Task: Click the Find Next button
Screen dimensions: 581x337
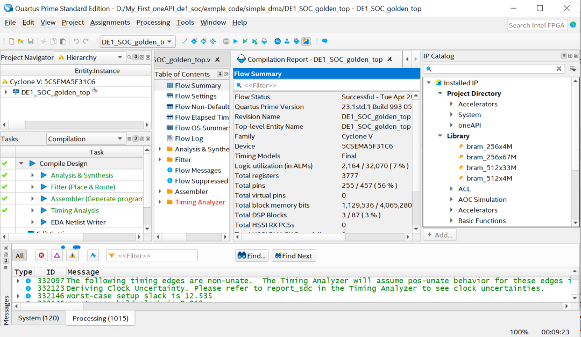Action: [x=294, y=256]
